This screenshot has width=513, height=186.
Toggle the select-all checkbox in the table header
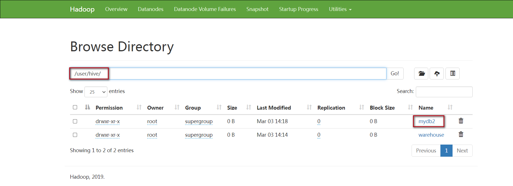(75, 107)
